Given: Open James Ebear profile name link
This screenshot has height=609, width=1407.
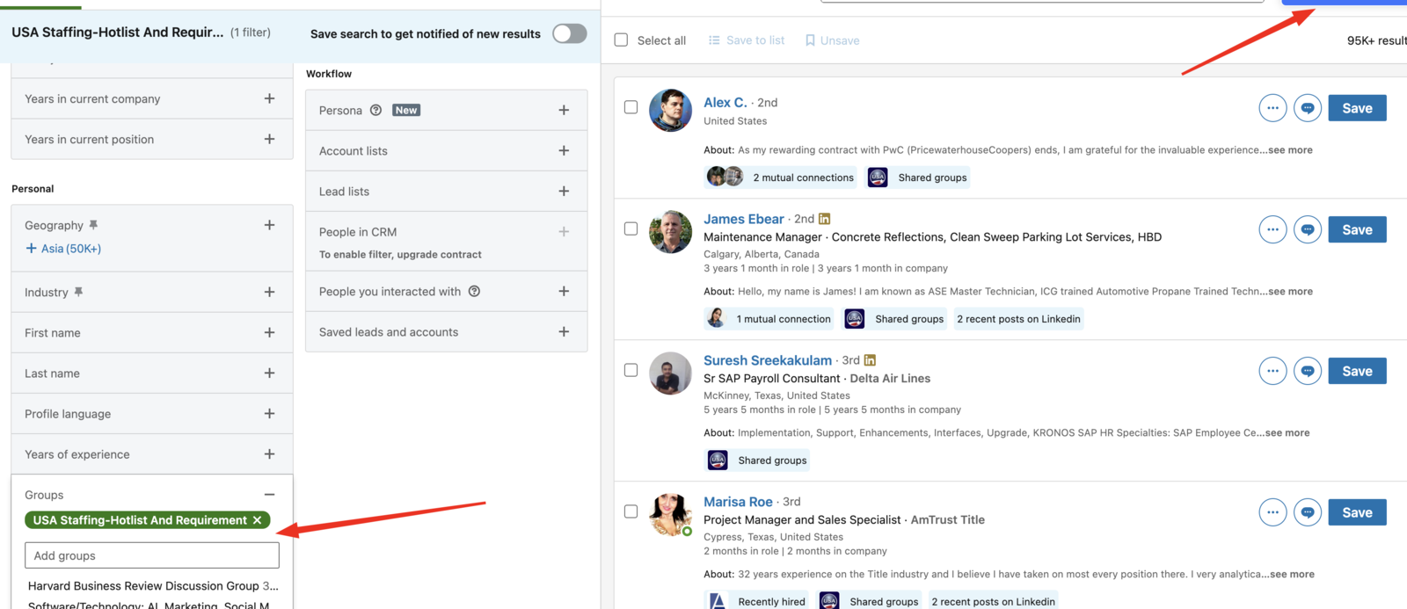Looking at the screenshot, I should click(744, 219).
